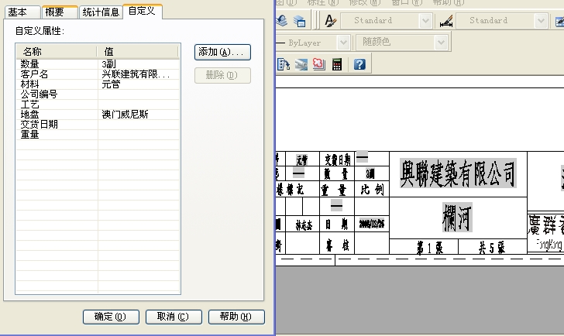Viewport: 564px width, 336px height.
Task: Select the 材料 property row
Action: click(x=98, y=84)
